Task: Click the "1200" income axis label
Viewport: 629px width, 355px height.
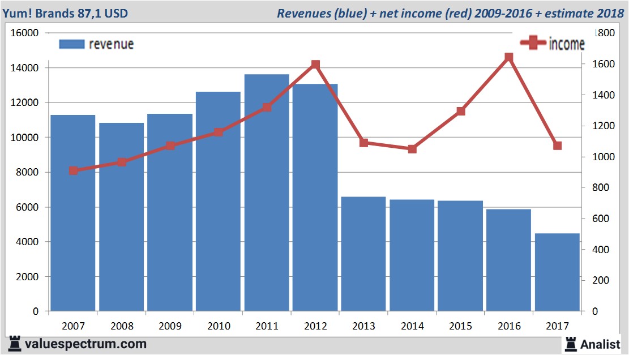Action: pos(604,126)
